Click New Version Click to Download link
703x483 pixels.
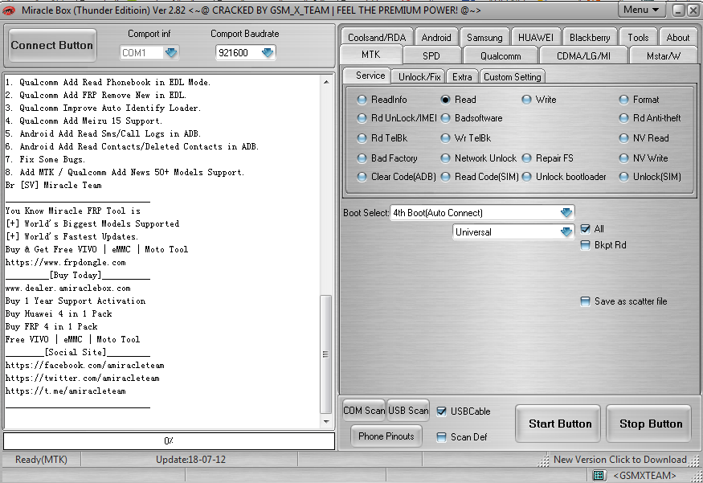point(620,460)
